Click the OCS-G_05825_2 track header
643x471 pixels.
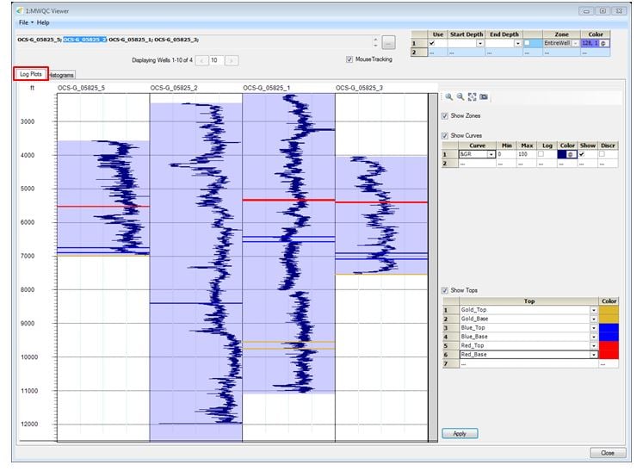pyautogui.click(x=174, y=88)
